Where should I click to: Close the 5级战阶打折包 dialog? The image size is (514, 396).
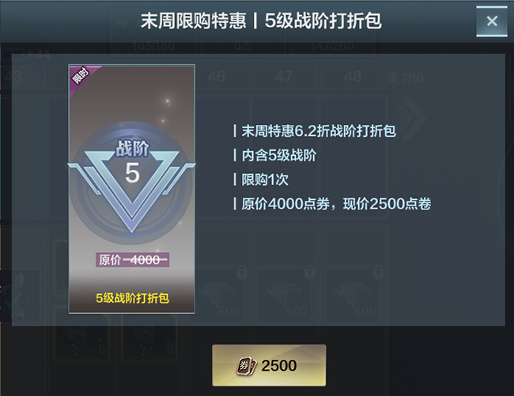point(491,21)
